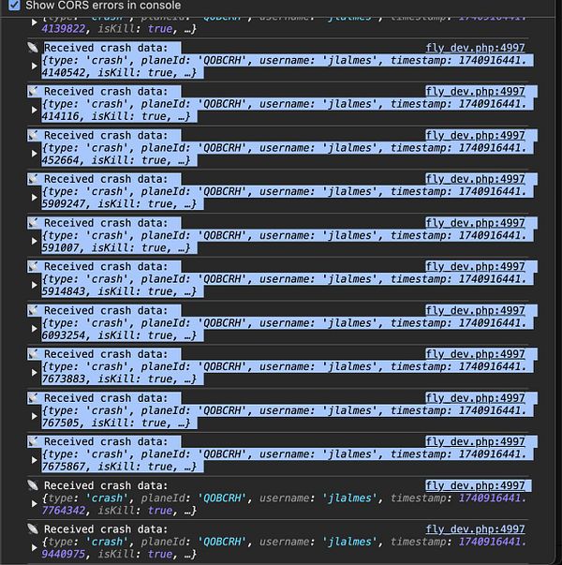The height and width of the screenshot is (565, 562).
Task: Click text '414116, isKill: true'
Action: (x=104, y=116)
